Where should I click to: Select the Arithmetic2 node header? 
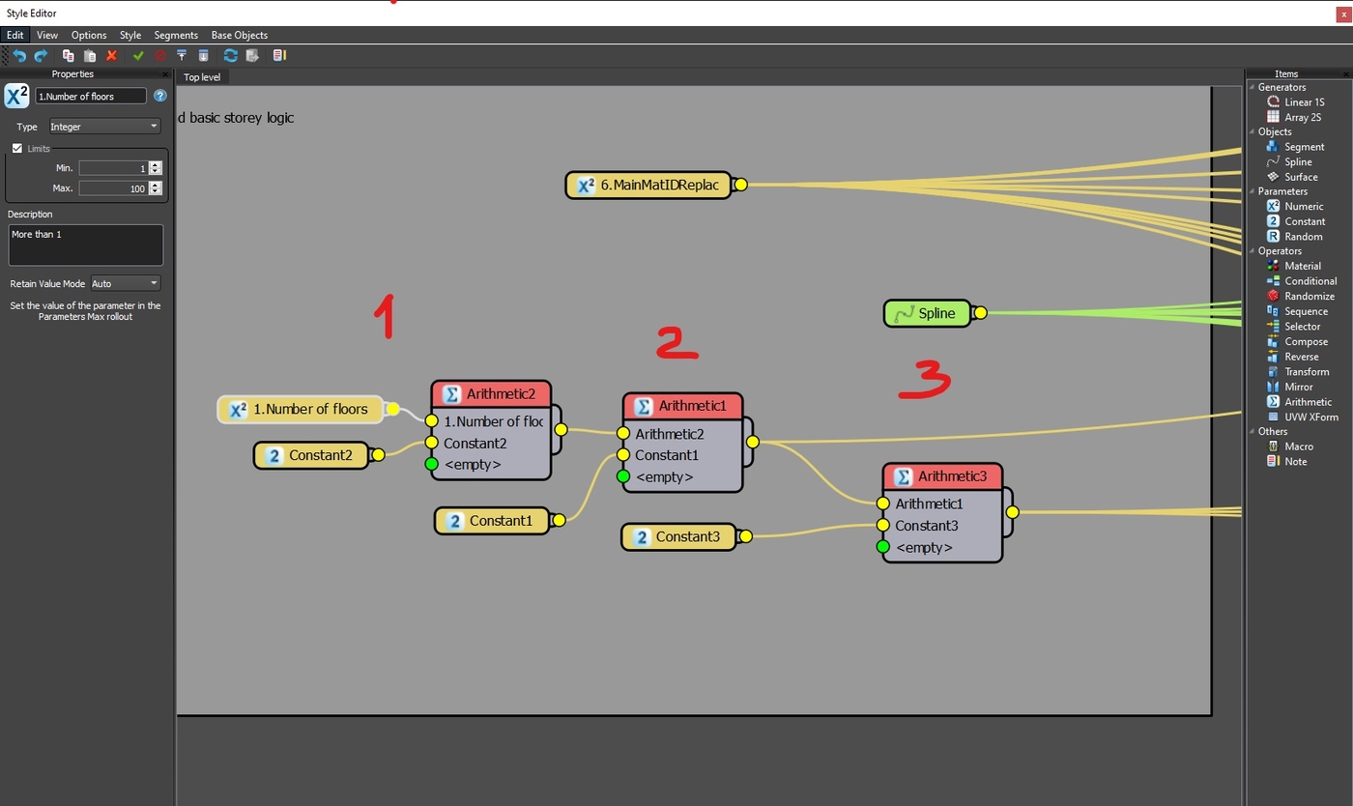click(x=491, y=393)
